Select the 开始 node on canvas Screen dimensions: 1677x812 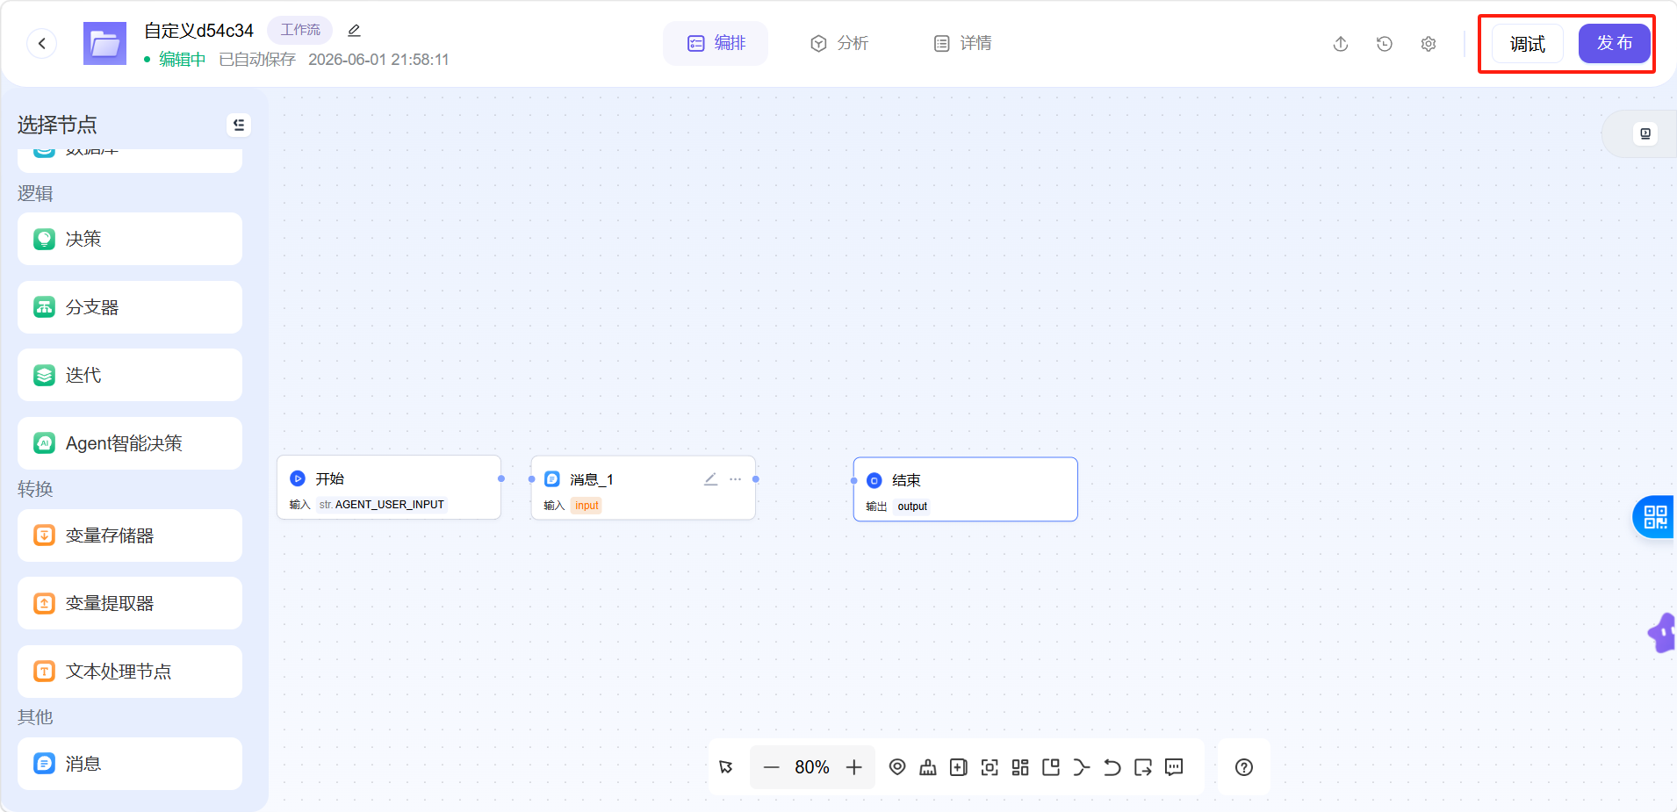389,487
